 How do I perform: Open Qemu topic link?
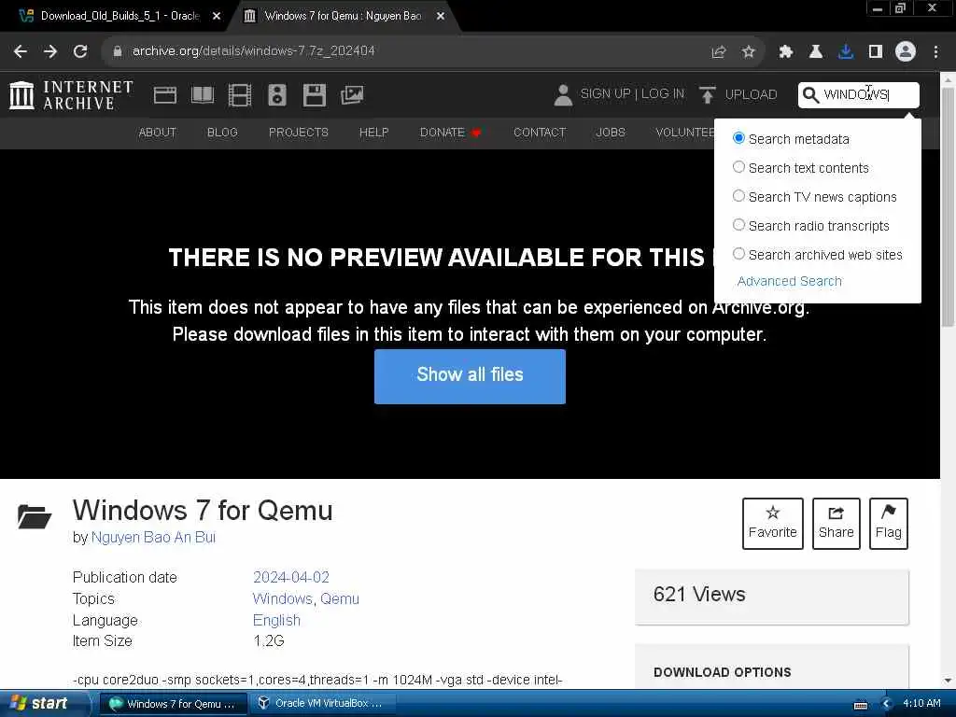(340, 598)
